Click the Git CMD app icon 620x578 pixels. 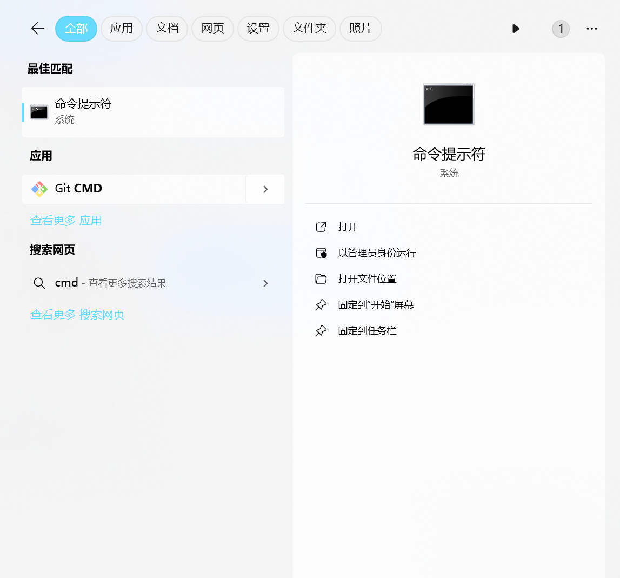(39, 189)
